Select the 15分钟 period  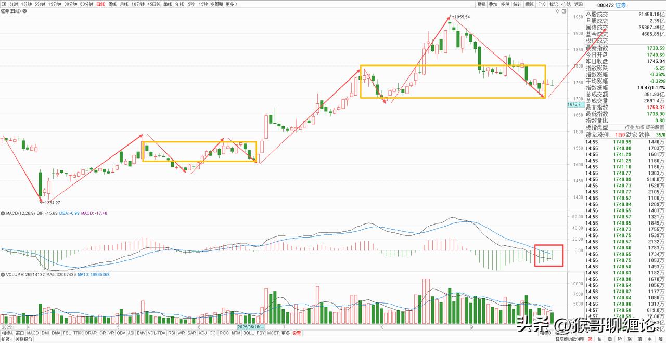[55, 4]
